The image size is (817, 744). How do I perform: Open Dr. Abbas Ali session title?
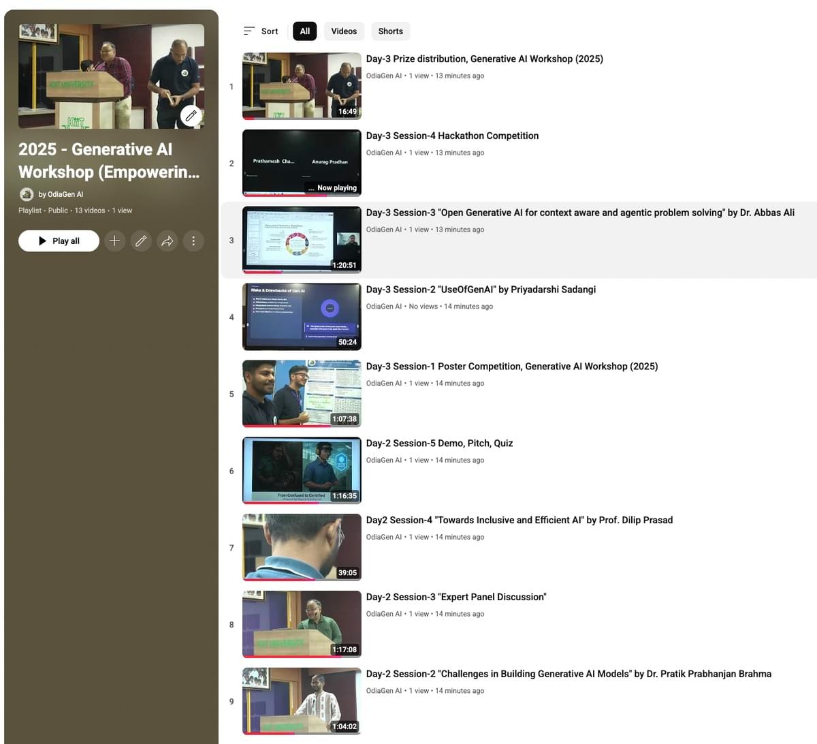pos(580,213)
